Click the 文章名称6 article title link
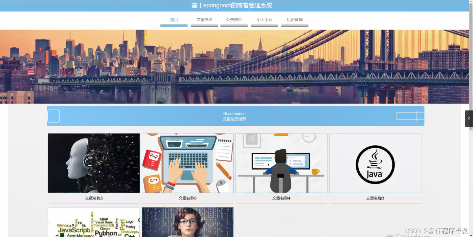Image resolution: width=473 pixels, height=237 pixels. pos(188,198)
